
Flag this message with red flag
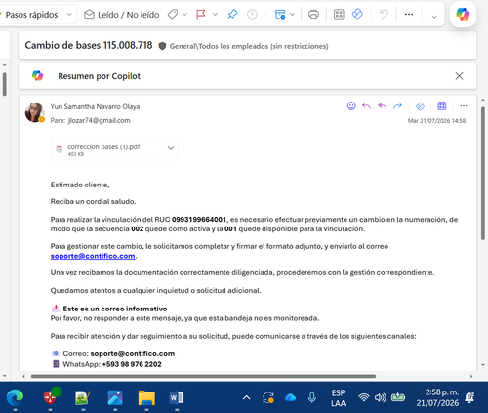(x=201, y=15)
